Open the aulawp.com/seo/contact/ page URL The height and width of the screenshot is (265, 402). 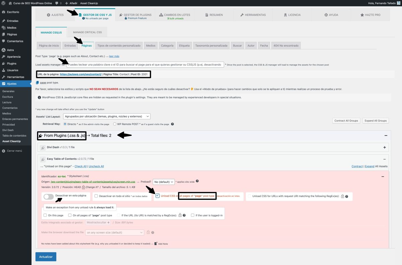point(81,74)
